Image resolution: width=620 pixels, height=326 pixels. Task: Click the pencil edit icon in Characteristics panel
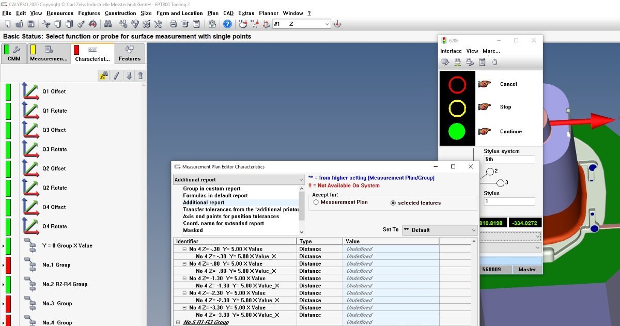(x=117, y=76)
